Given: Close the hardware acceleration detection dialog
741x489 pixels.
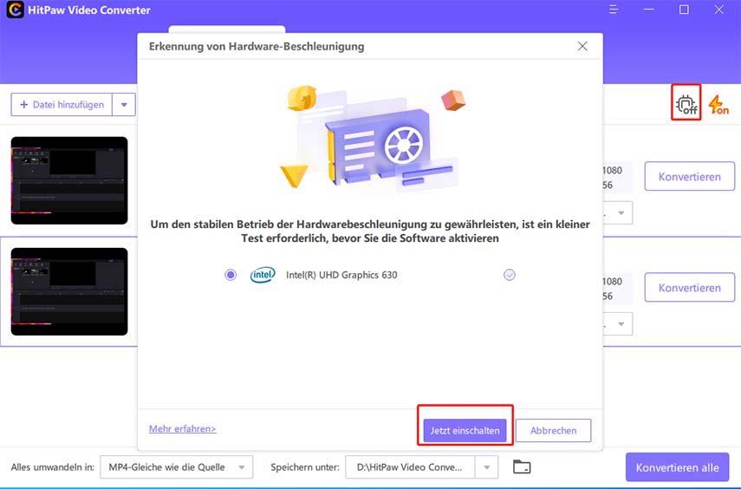Looking at the screenshot, I should (582, 46).
